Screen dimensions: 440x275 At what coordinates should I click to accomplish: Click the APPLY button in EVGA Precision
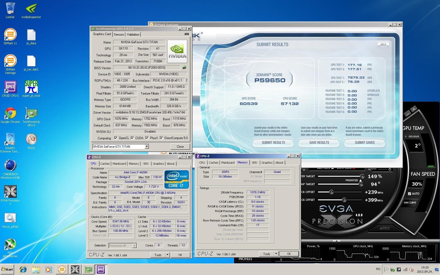pos(385,228)
